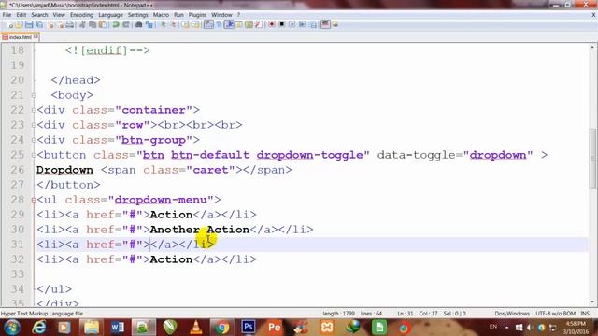The image size is (598, 336).
Task: Click "Hyper Text Markup Language file" status text
Action: point(42,314)
